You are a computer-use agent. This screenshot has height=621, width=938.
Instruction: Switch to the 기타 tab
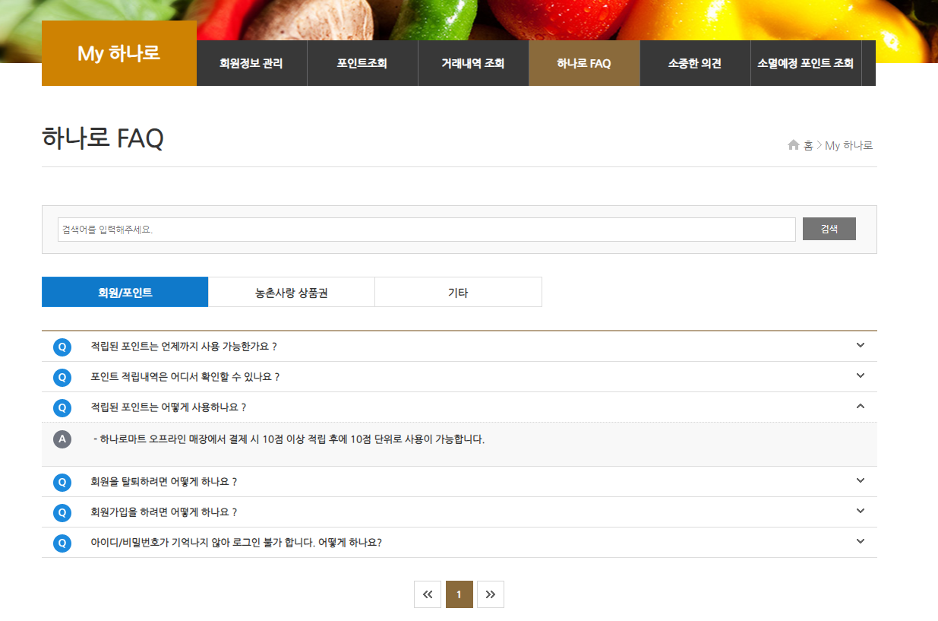pos(458,291)
